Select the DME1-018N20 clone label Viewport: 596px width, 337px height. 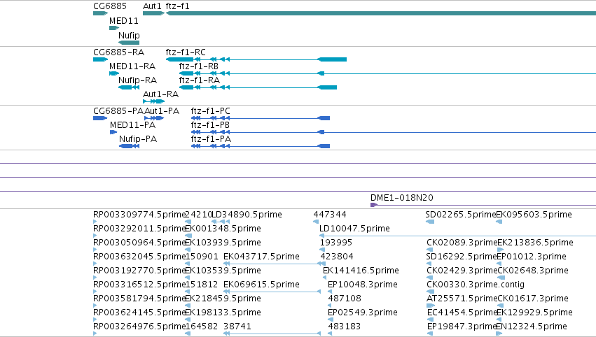(x=402, y=198)
